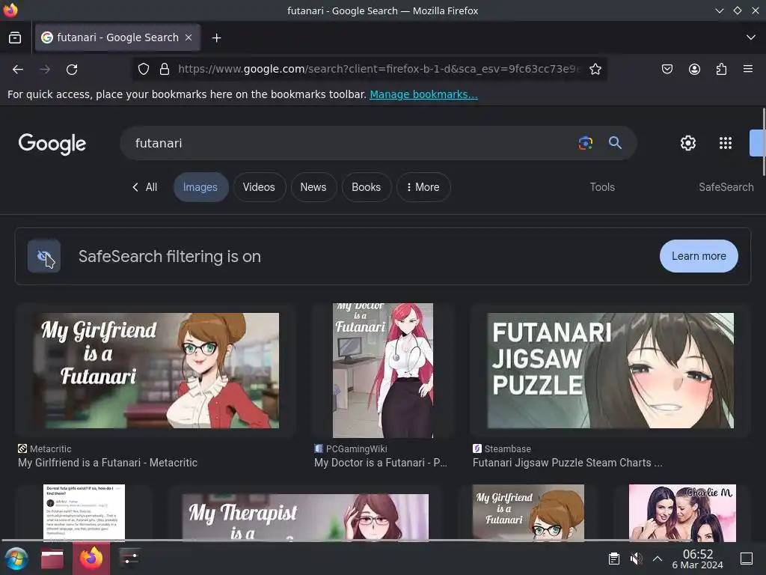
Task: Expand the More filters dropdown
Action: [x=423, y=187]
